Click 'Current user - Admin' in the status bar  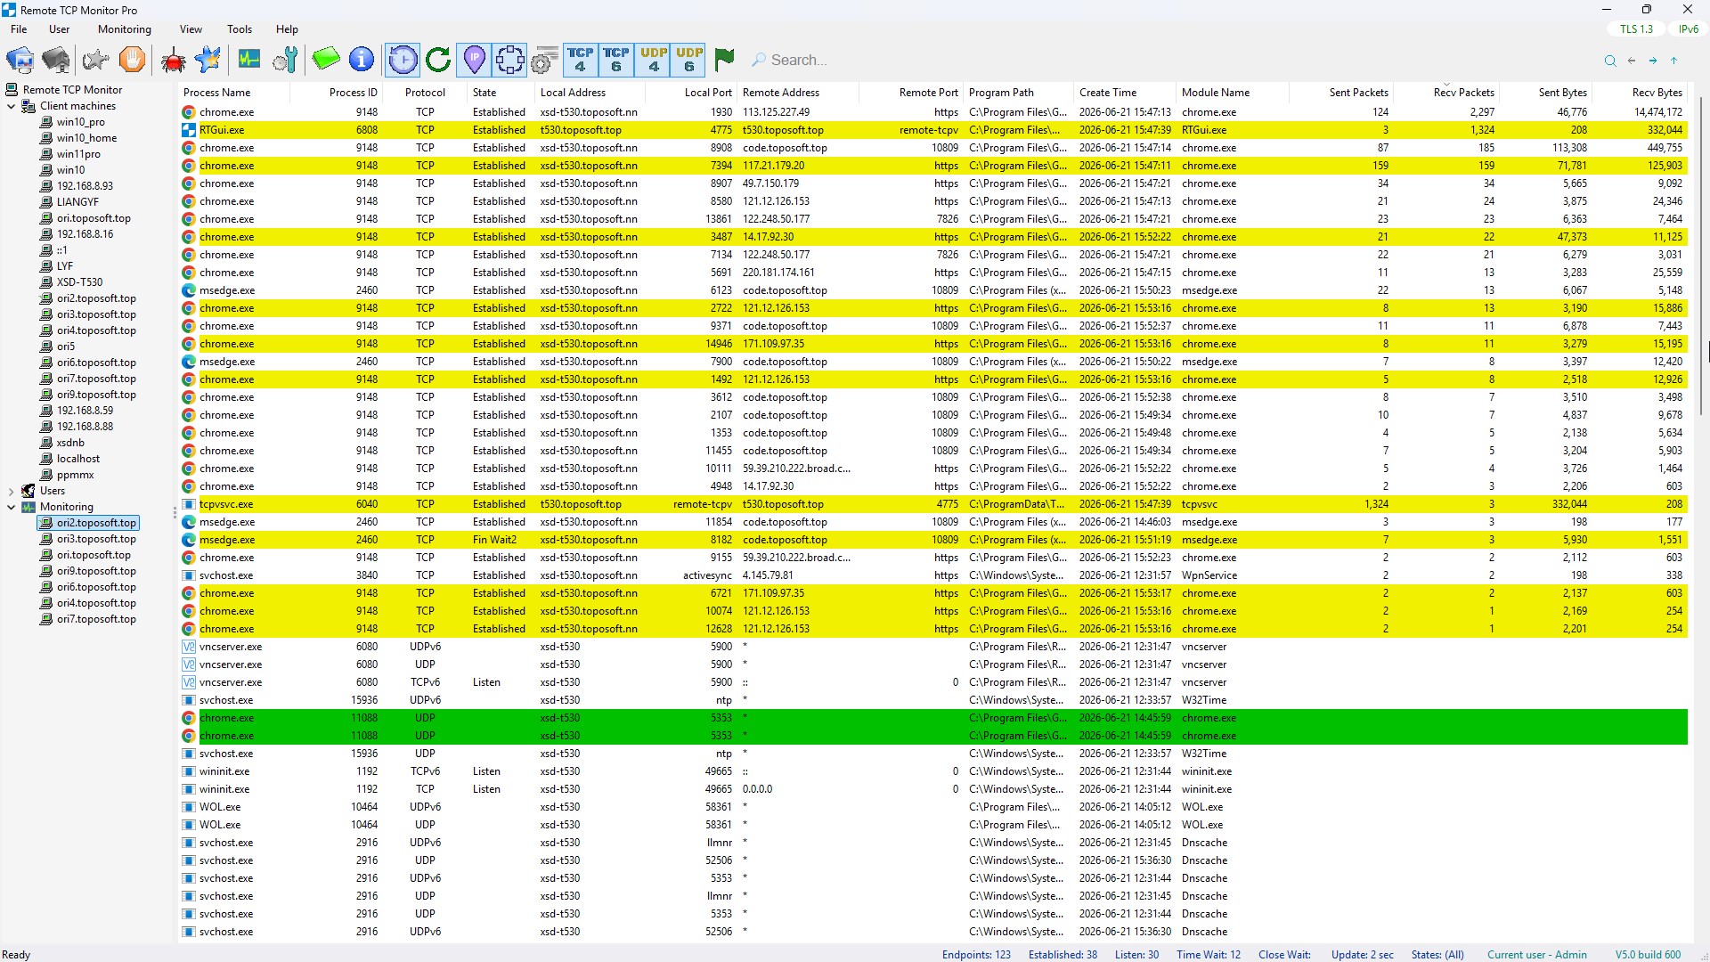(1537, 954)
